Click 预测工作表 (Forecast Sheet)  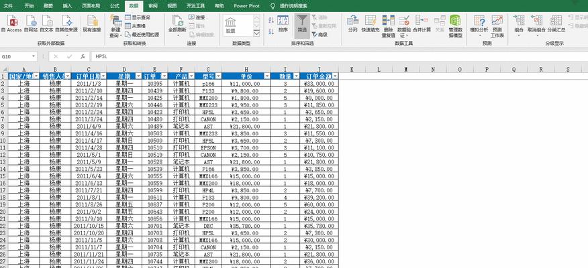click(x=497, y=26)
